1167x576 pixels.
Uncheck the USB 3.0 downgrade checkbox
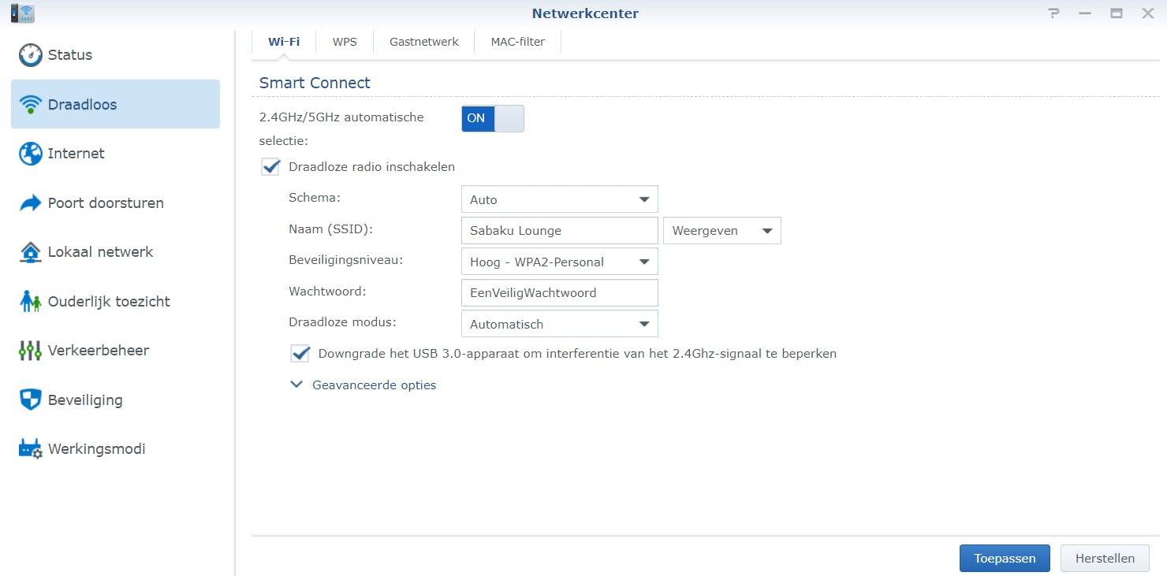(300, 354)
